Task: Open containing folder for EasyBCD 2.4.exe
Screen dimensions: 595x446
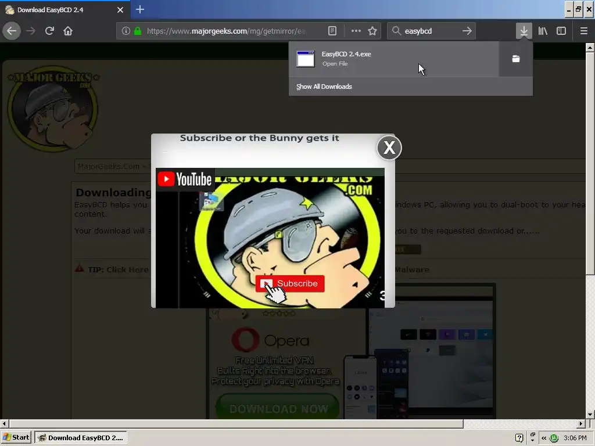Action: click(516, 59)
